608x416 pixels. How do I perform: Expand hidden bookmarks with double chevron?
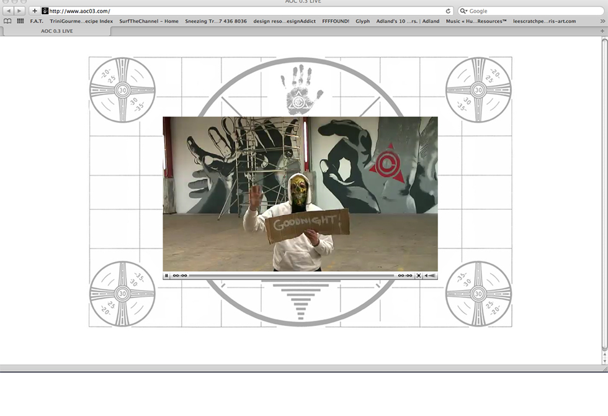point(602,21)
